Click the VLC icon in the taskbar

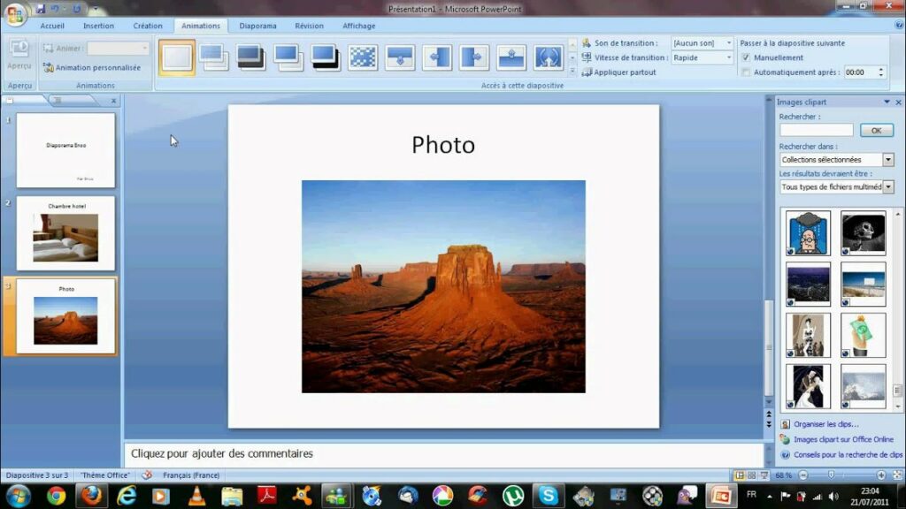(x=196, y=497)
